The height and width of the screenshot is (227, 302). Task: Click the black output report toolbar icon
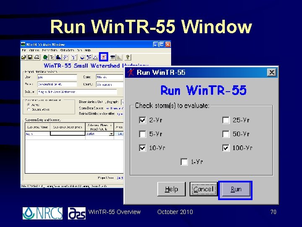click(x=113, y=57)
